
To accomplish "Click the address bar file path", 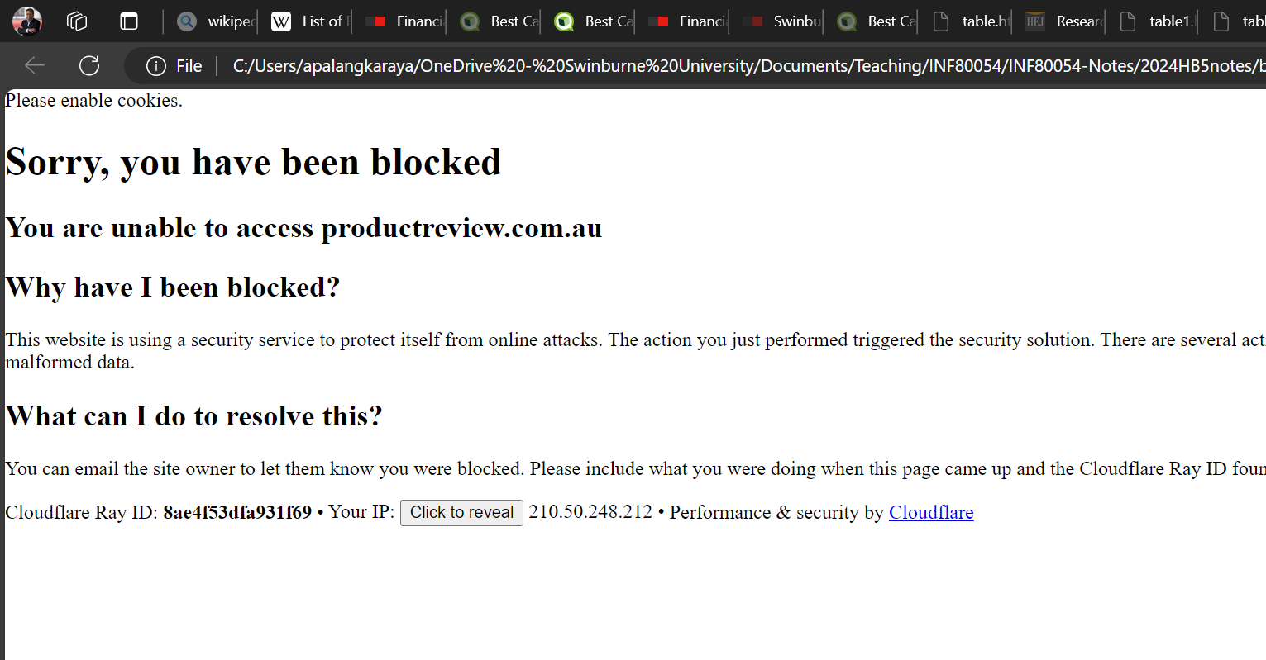I will point(744,66).
